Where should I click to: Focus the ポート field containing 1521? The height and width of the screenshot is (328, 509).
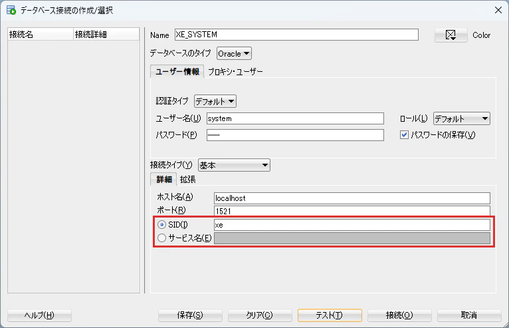click(x=352, y=211)
